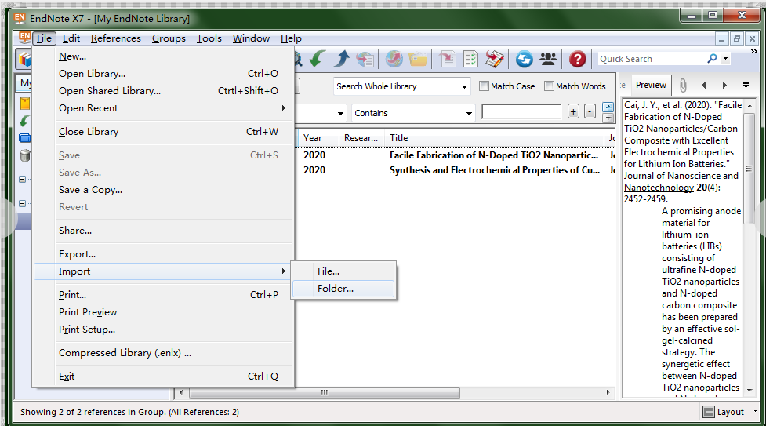Go to the next tab arrow in the preview pane

pos(724,85)
